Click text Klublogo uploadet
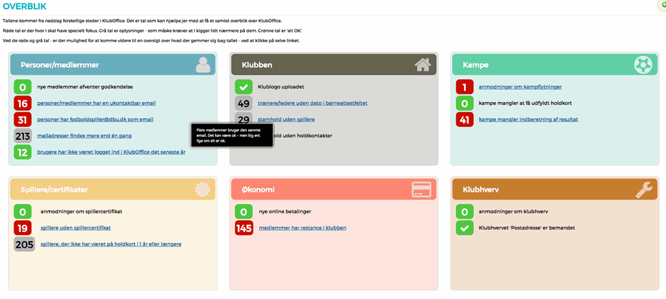This screenshot has width=666, height=299. point(281,86)
